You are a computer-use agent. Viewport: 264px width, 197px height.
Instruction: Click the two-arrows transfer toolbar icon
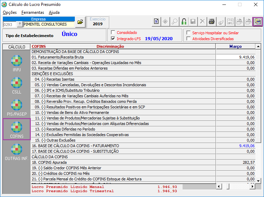[230, 21]
